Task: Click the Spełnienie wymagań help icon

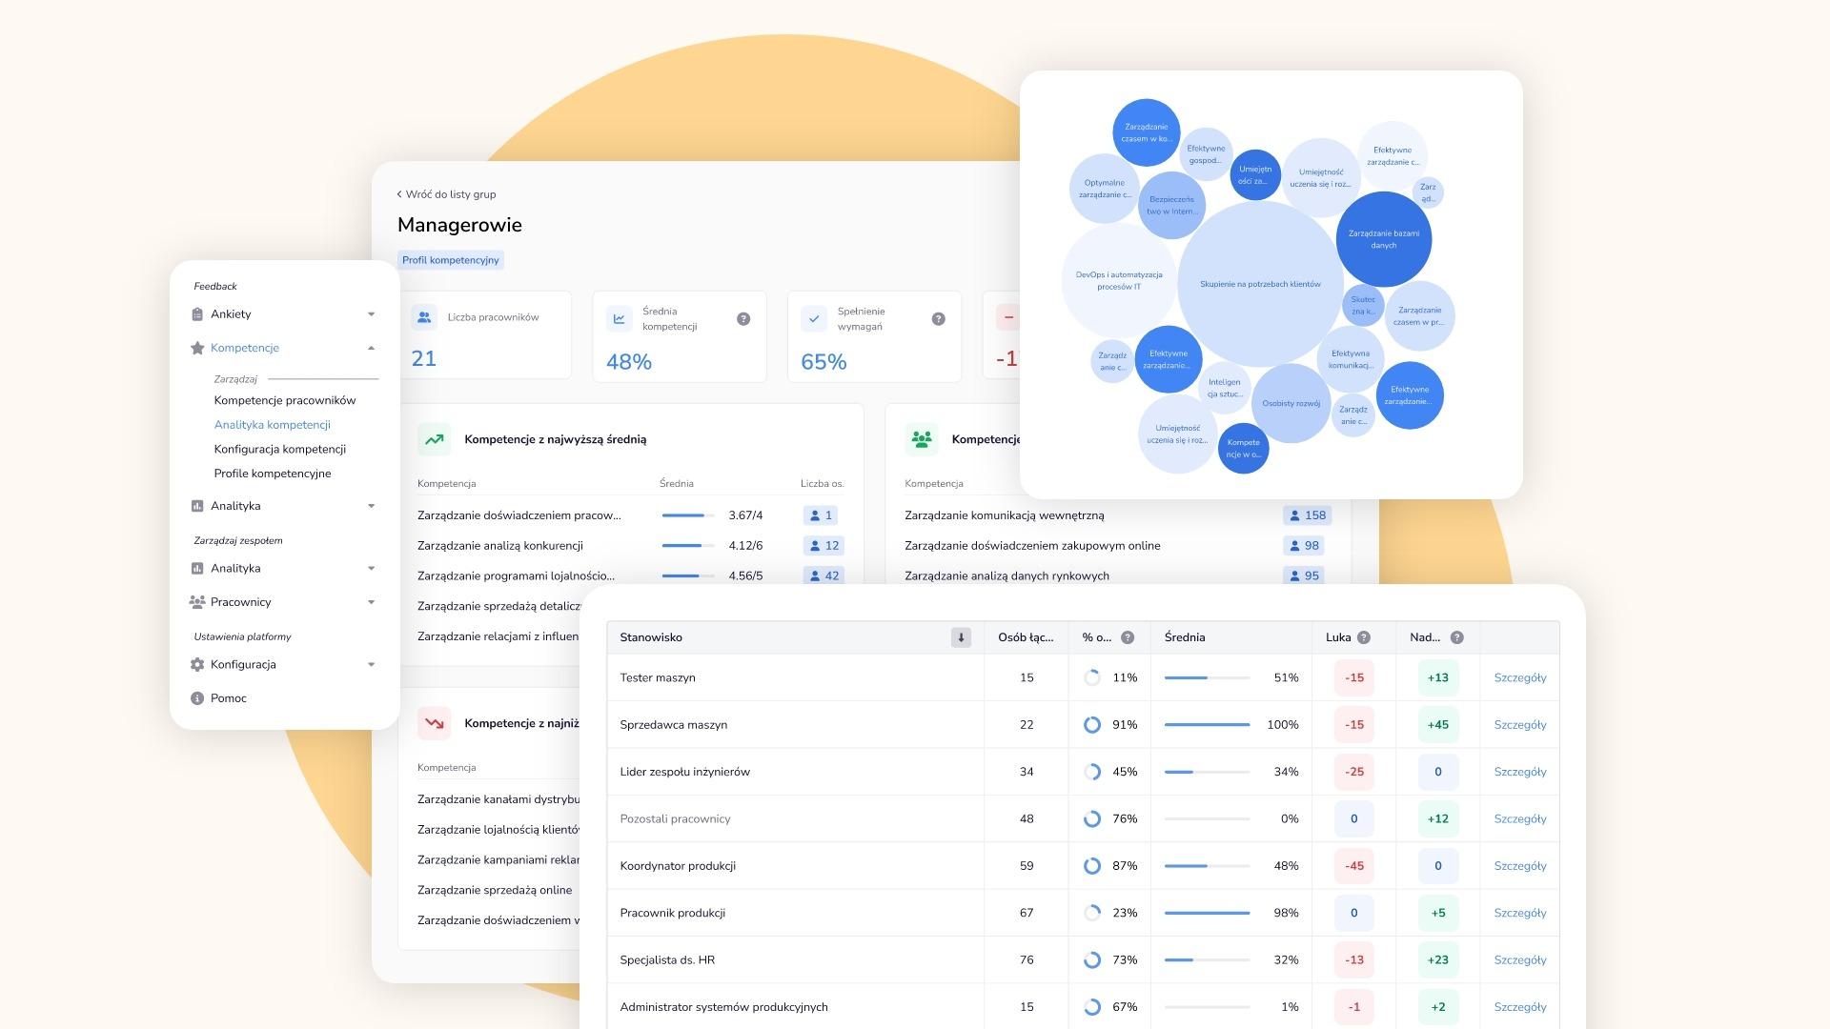Action: point(939,319)
